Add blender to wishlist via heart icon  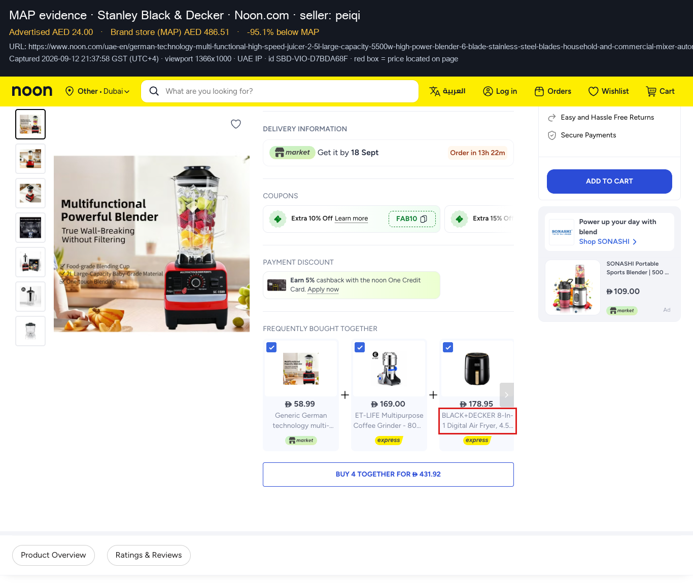pyautogui.click(x=236, y=124)
